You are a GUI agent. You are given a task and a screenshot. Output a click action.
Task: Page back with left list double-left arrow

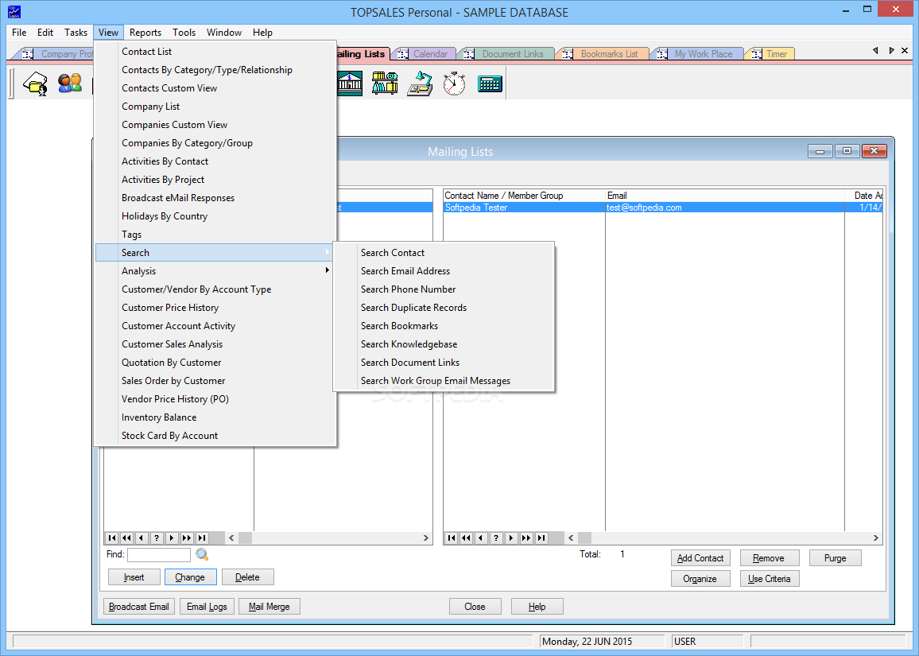pyautogui.click(x=126, y=538)
